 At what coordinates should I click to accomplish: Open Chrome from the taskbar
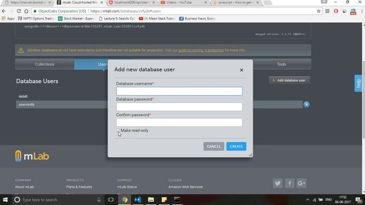tap(124, 200)
